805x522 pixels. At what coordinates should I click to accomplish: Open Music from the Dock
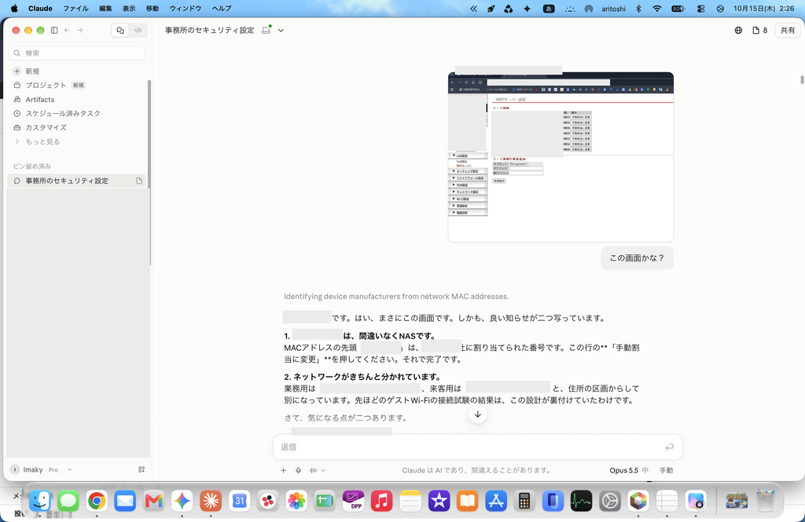coord(381,501)
